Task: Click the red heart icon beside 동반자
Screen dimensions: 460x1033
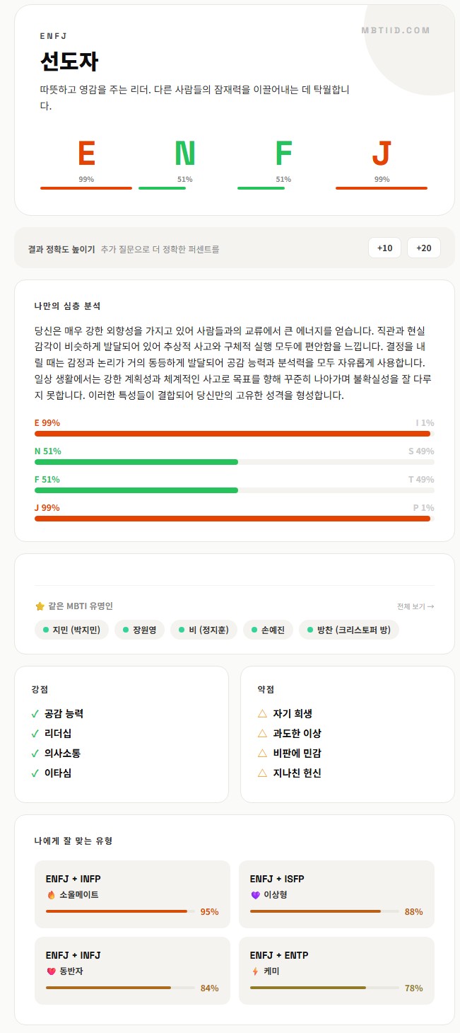Action: [x=51, y=971]
